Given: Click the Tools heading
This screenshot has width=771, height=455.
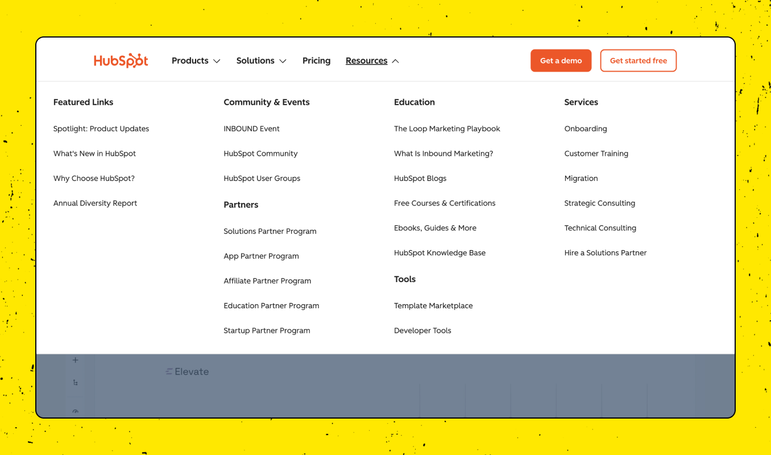Looking at the screenshot, I should click(405, 279).
